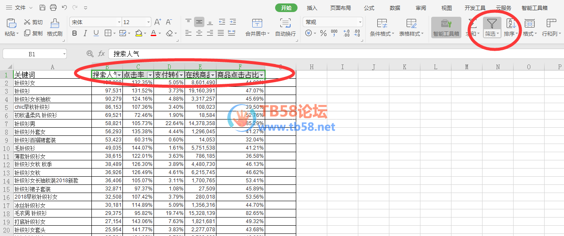Toggle underline formatting
564x236 pixels.
tap(96, 33)
